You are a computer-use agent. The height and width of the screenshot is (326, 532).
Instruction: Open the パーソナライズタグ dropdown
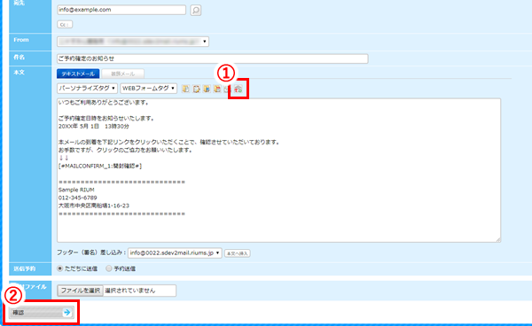click(x=87, y=89)
